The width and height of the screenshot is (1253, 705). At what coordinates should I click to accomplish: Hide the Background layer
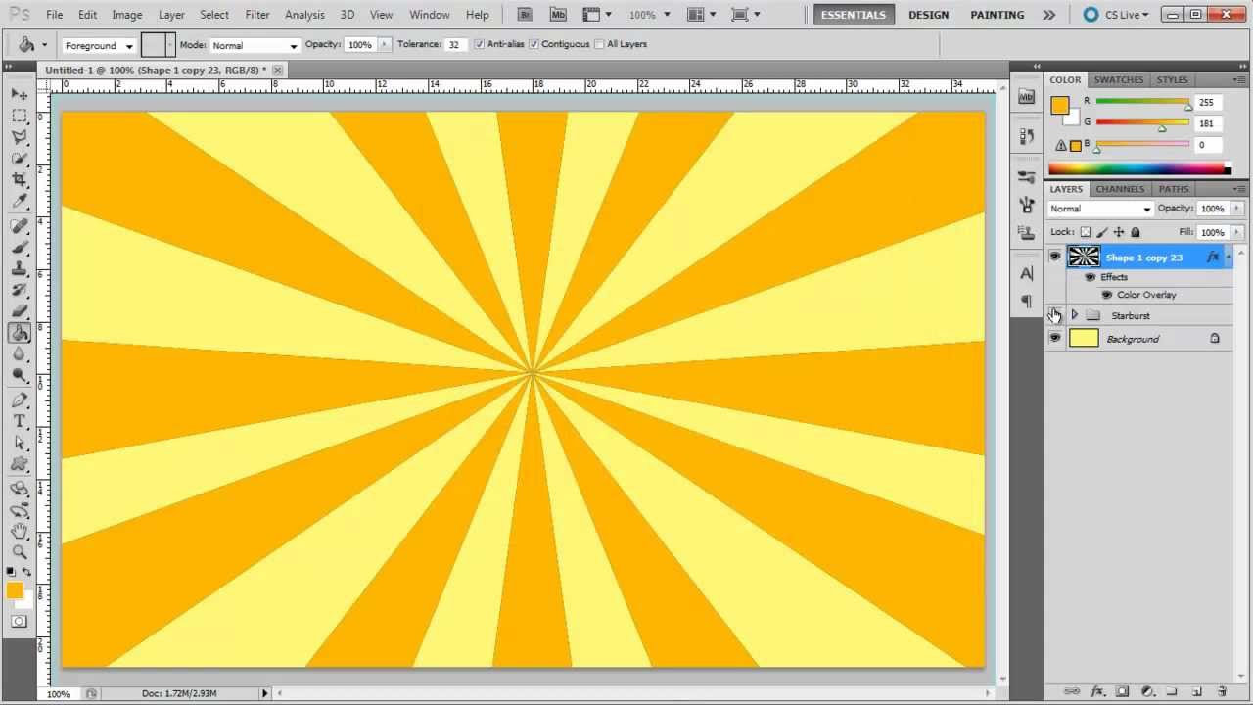click(x=1054, y=338)
